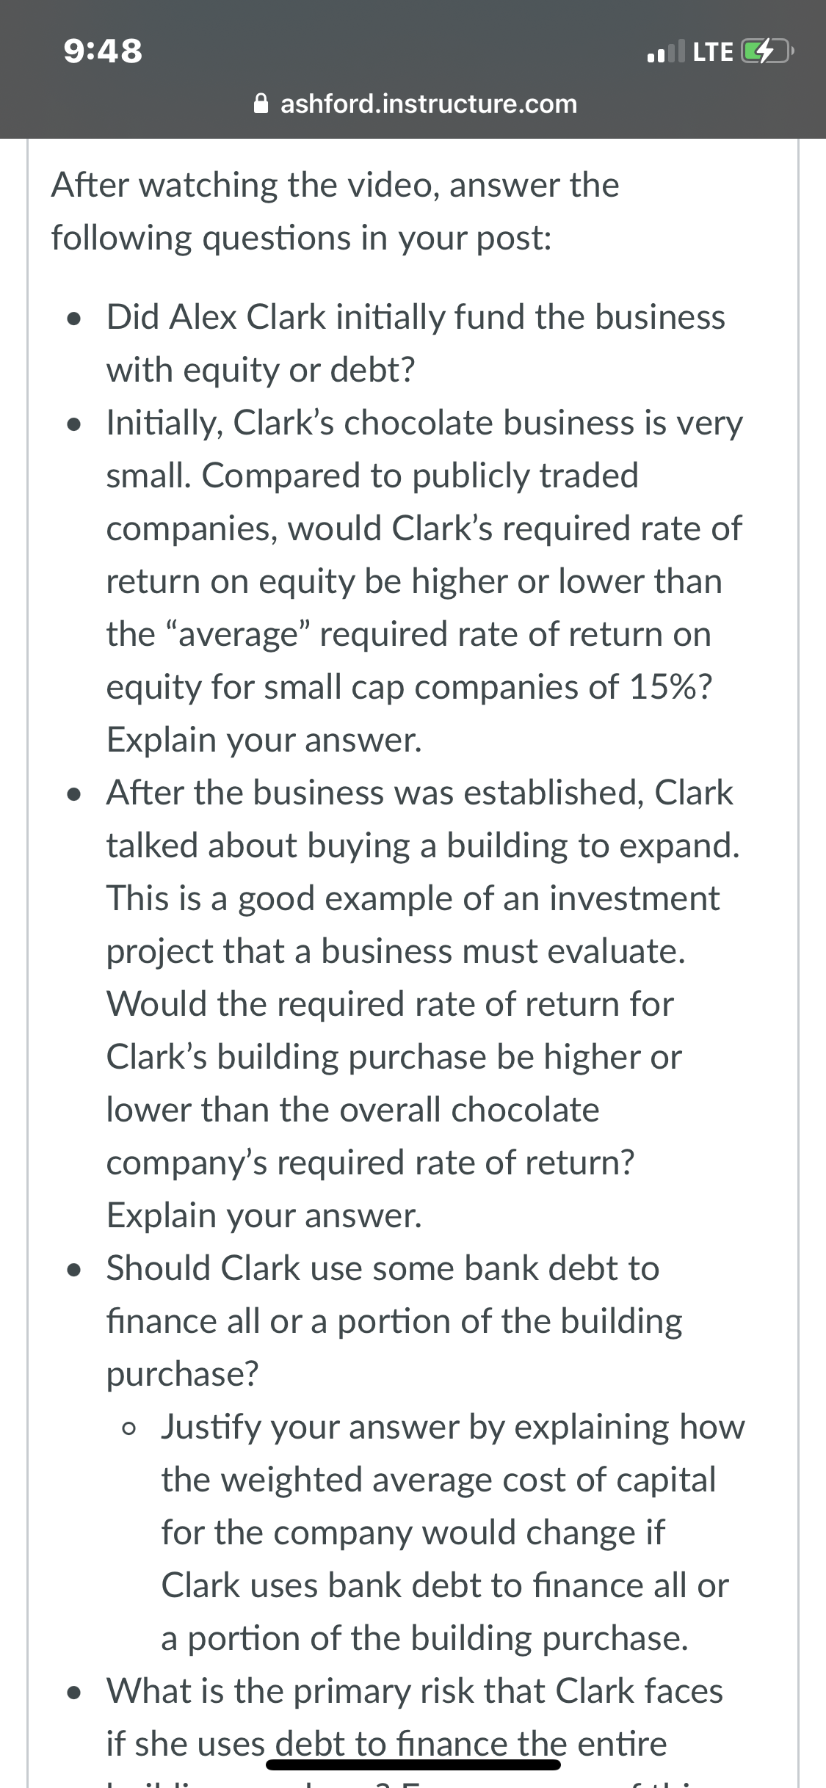
Task: Tap the battery charging icon
Action: (767, 51)
